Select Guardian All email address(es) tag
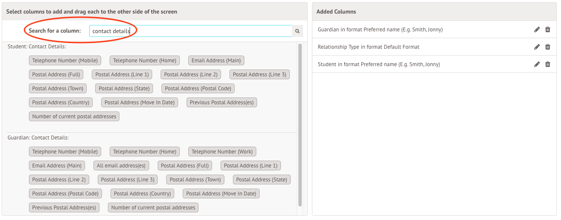The image size is (561, 220). [121, 166]
